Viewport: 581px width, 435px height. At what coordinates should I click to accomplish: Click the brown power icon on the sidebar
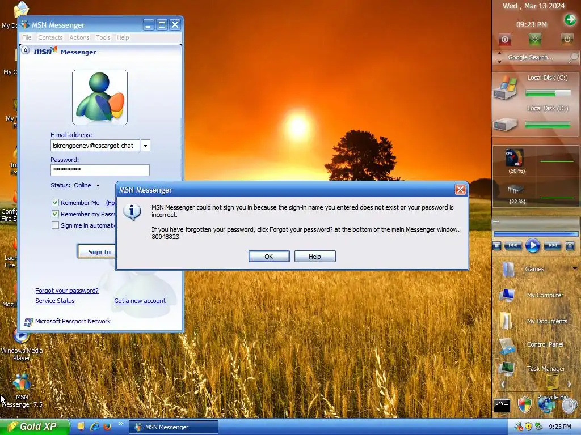[567, 39]
